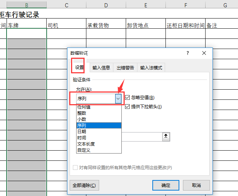The width and height of the screenshot is (238, 196).
Task: Choose 自定义 from the allow list
Action: pos(99,150)
